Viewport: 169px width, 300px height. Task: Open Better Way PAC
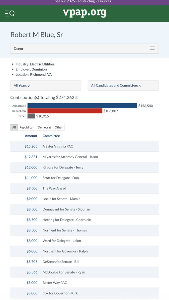(x=55, y=283)
